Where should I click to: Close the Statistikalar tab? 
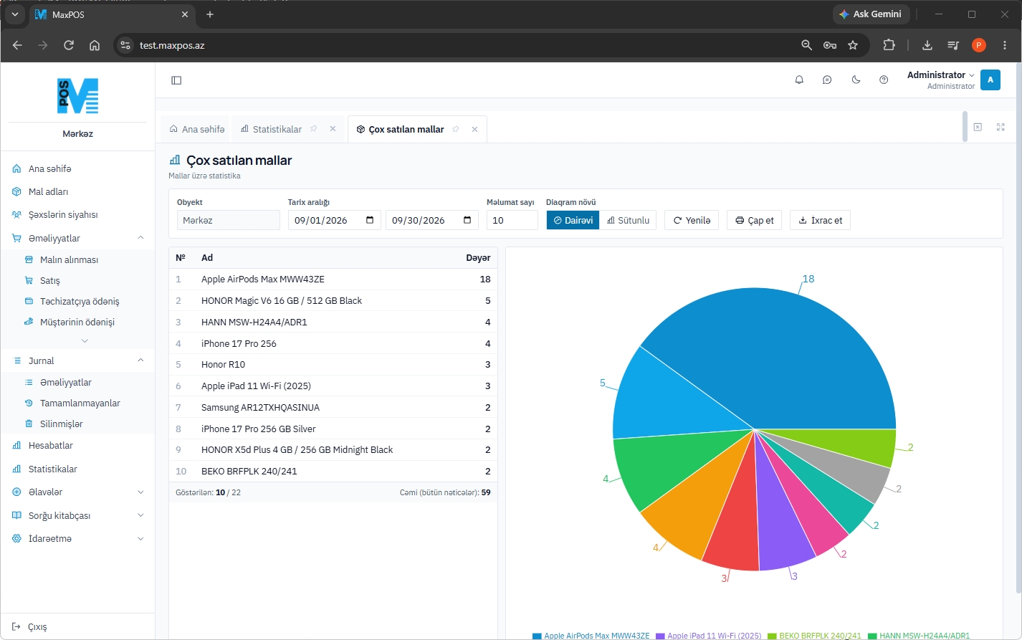[333, 129]
